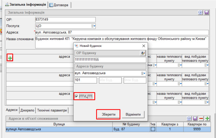216x138 pixels.
Task: Open the Послуга dropdown
Action: (93, 26)
